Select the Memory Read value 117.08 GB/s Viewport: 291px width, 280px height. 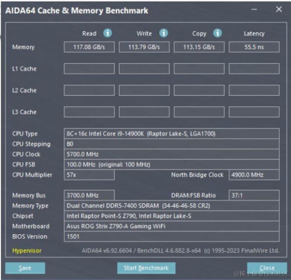click(x=89, y=47)
